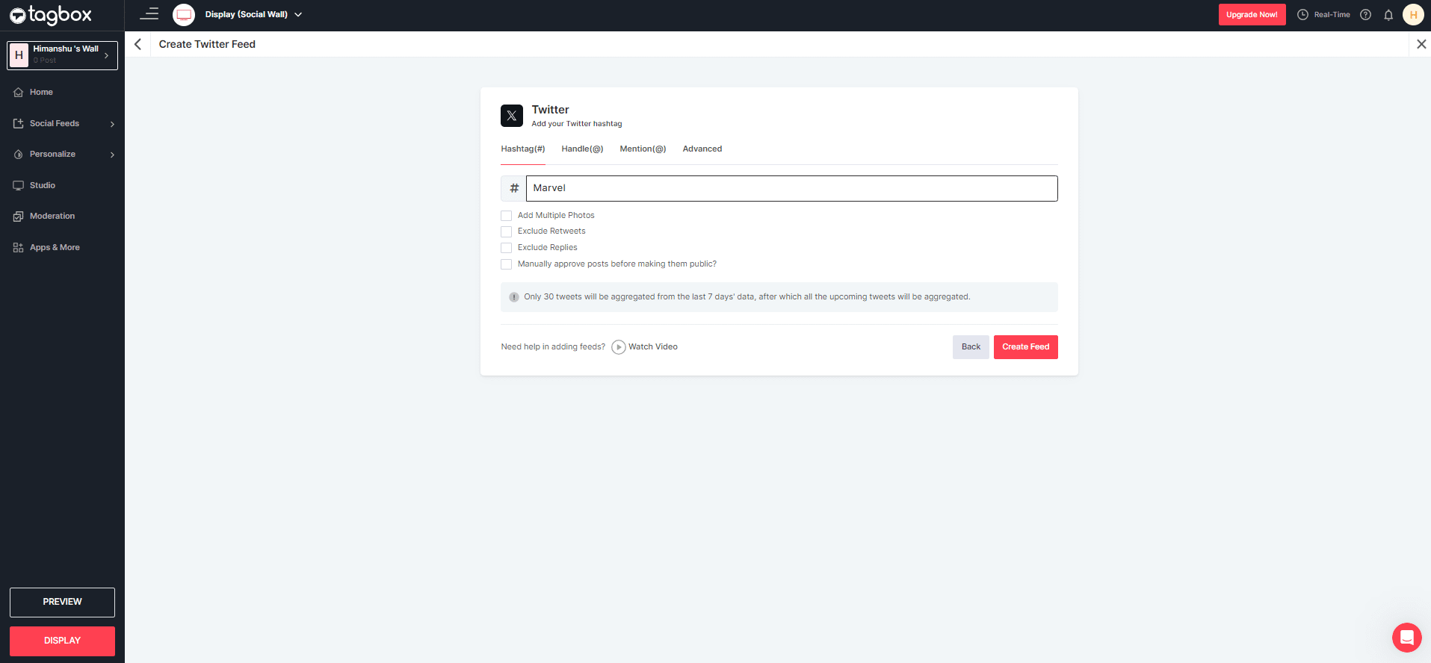Select the Advanced tab

(702, 149)
